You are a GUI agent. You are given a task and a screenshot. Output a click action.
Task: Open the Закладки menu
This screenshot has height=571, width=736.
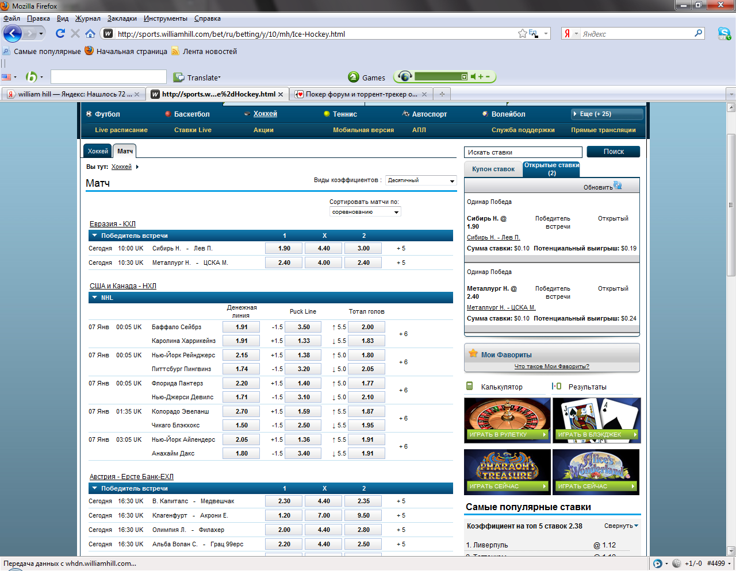[122, 18]
